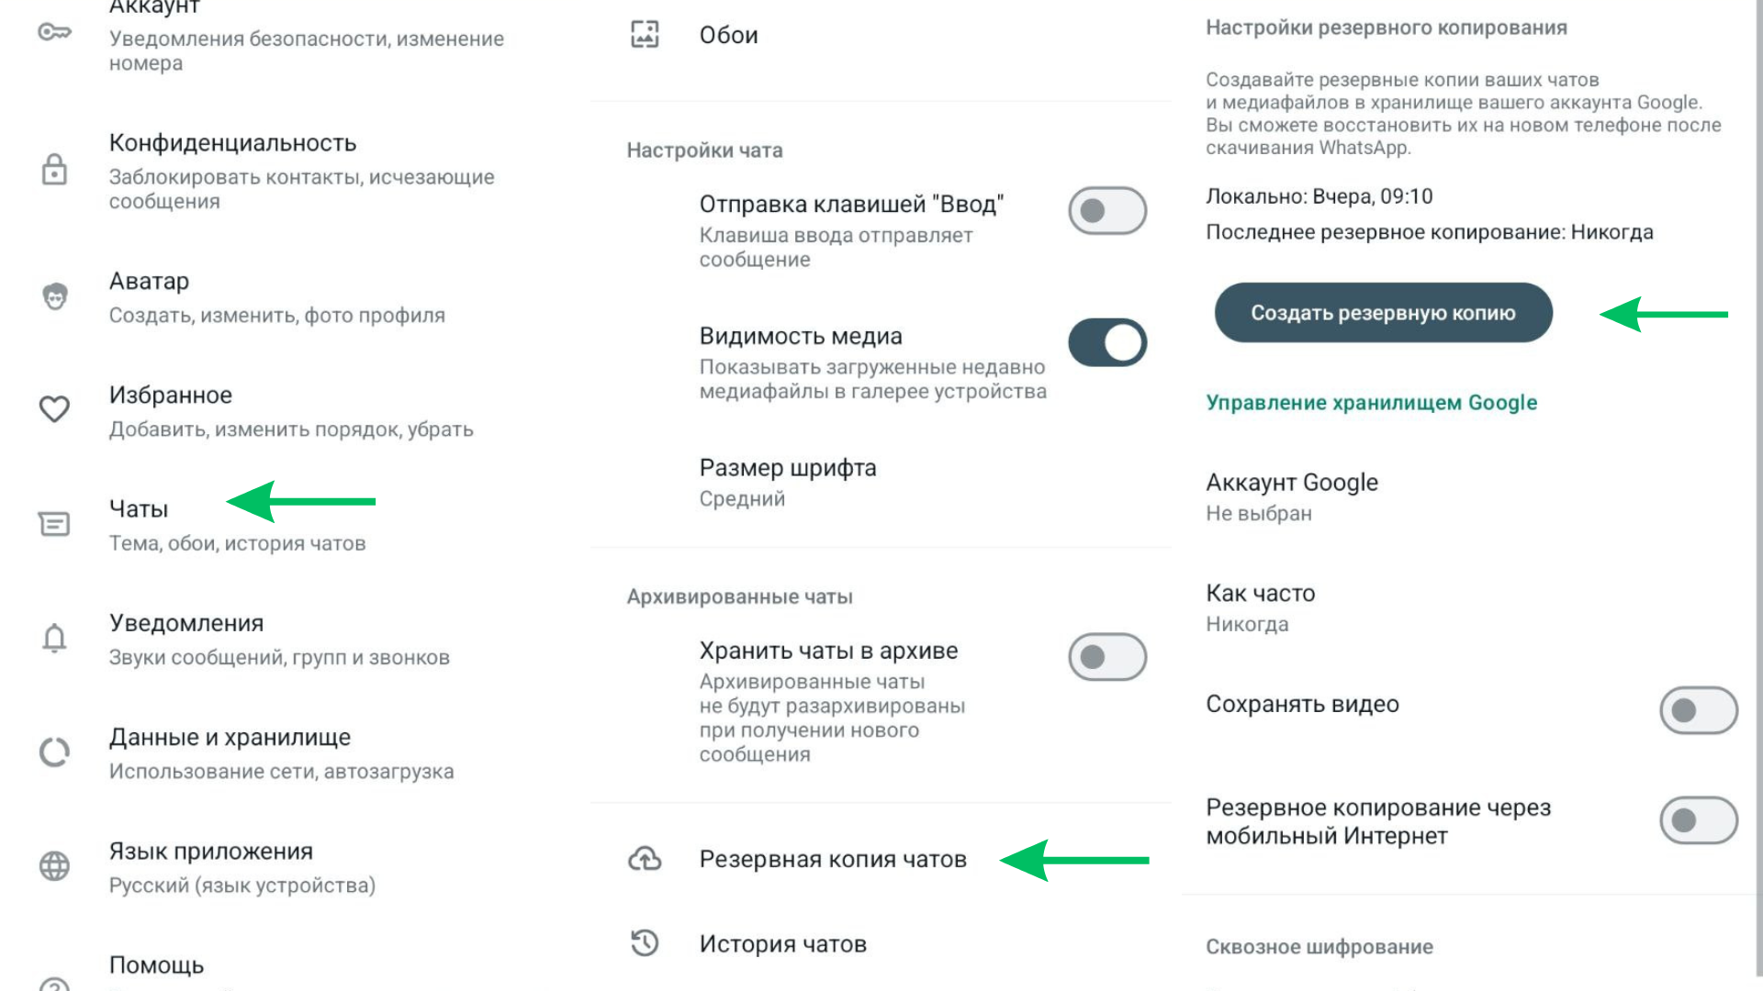
Task: Click the globe icon for Язык приложения
Action: click(x=54, y=865)
